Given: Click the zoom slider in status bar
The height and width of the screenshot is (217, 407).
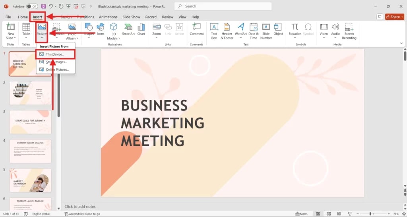Looking at the screenshot, I should pos(370,214).
